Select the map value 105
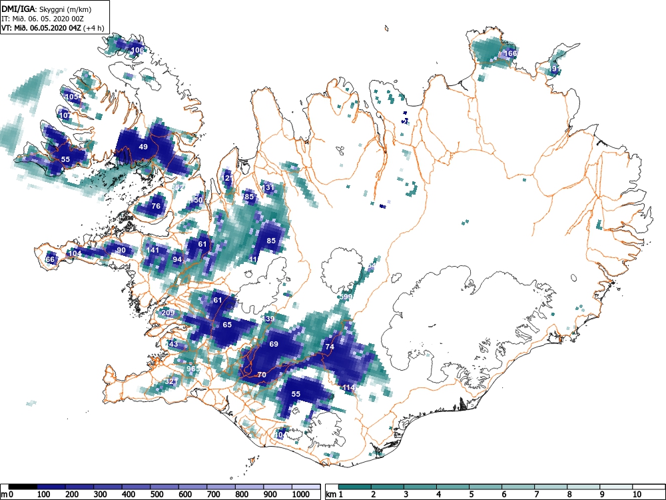 72,97
